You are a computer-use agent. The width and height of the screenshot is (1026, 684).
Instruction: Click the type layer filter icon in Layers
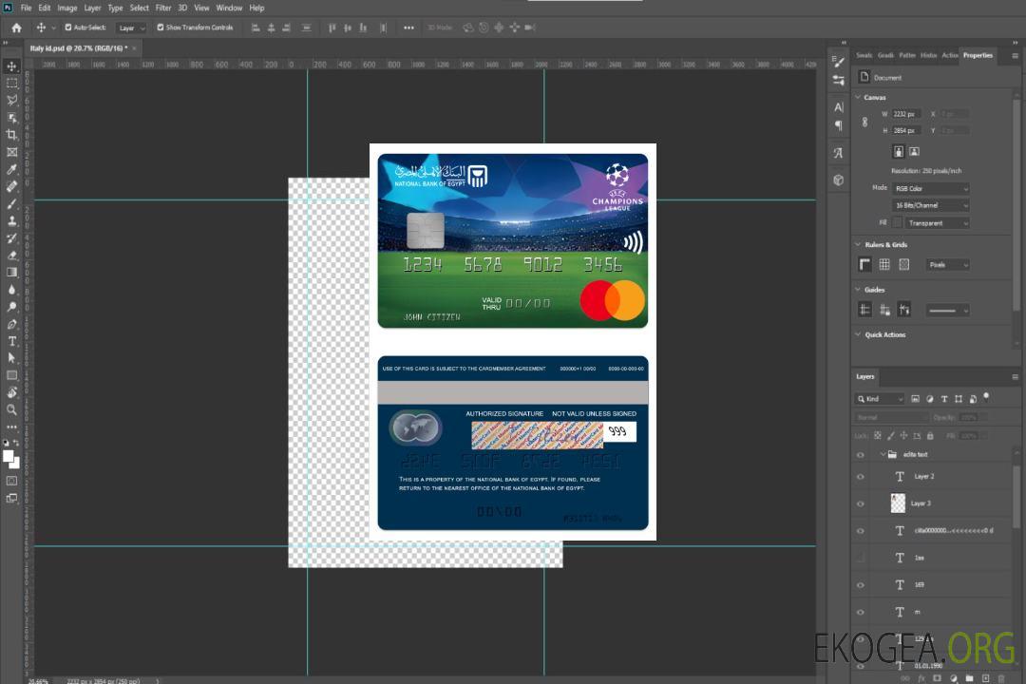[944, 399]
